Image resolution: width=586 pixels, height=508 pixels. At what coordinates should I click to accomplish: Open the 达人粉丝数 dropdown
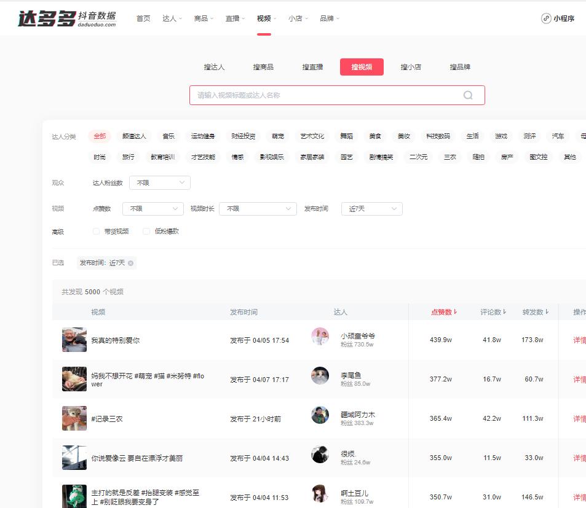click(x=159, y=182)
